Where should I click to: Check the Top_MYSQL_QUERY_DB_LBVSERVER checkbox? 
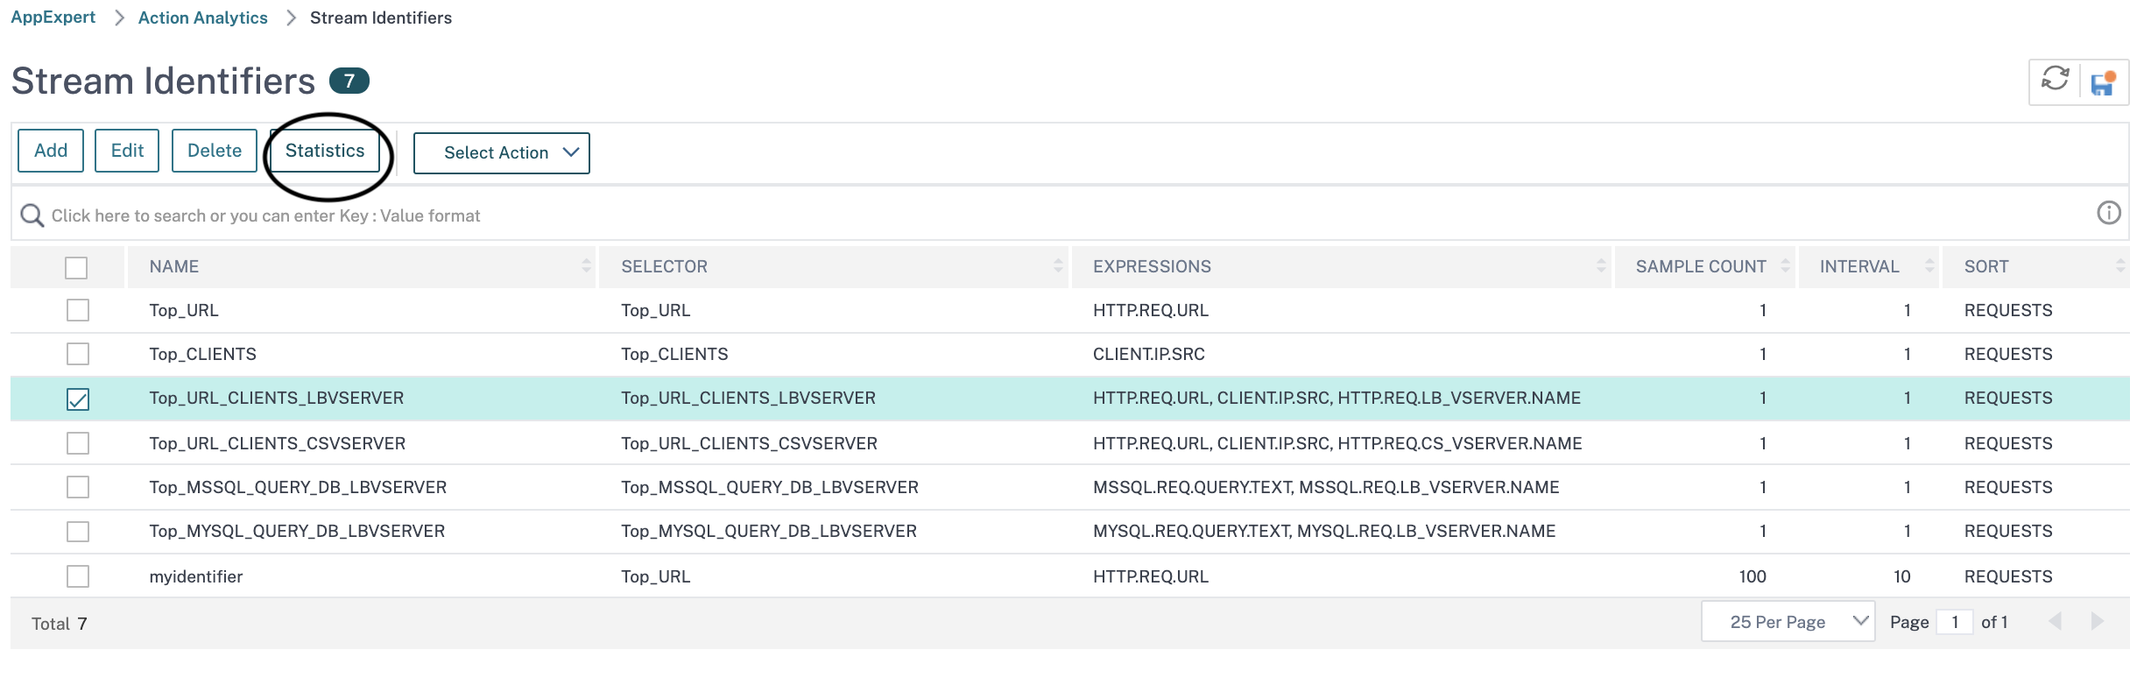[x=78, y=531]
